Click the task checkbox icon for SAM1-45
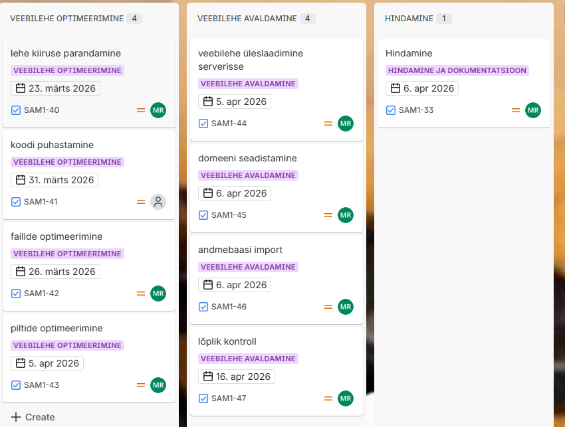 pyautogui.click(x=203, y=215)
